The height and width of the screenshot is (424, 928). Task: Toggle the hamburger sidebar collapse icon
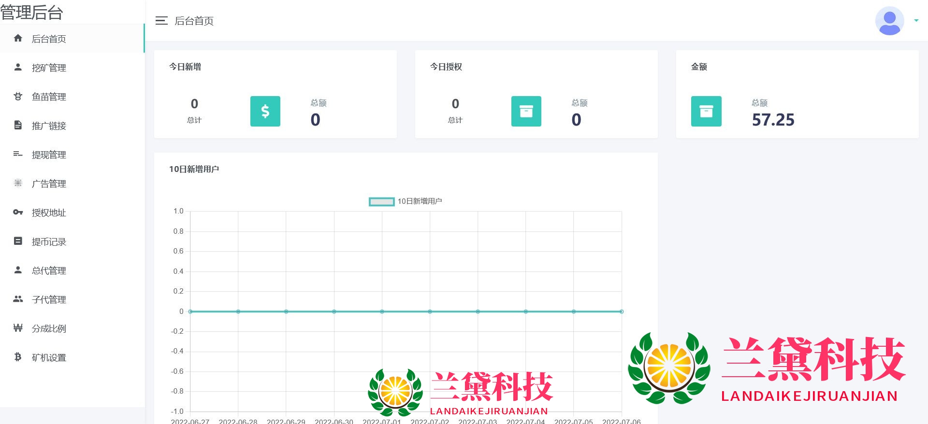(x=161, y=21)
